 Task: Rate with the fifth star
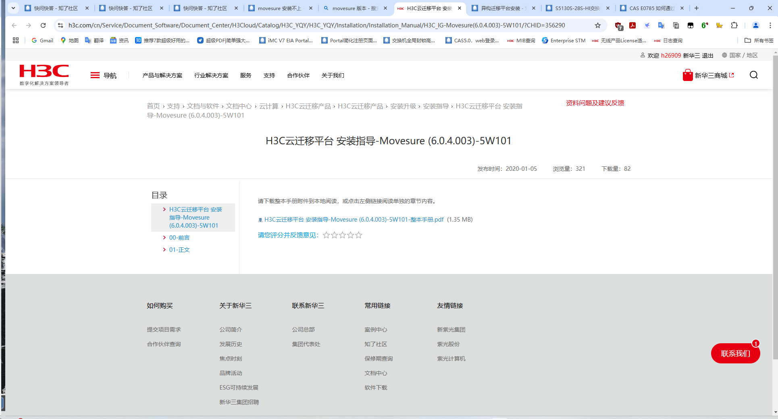click(358, 235)
